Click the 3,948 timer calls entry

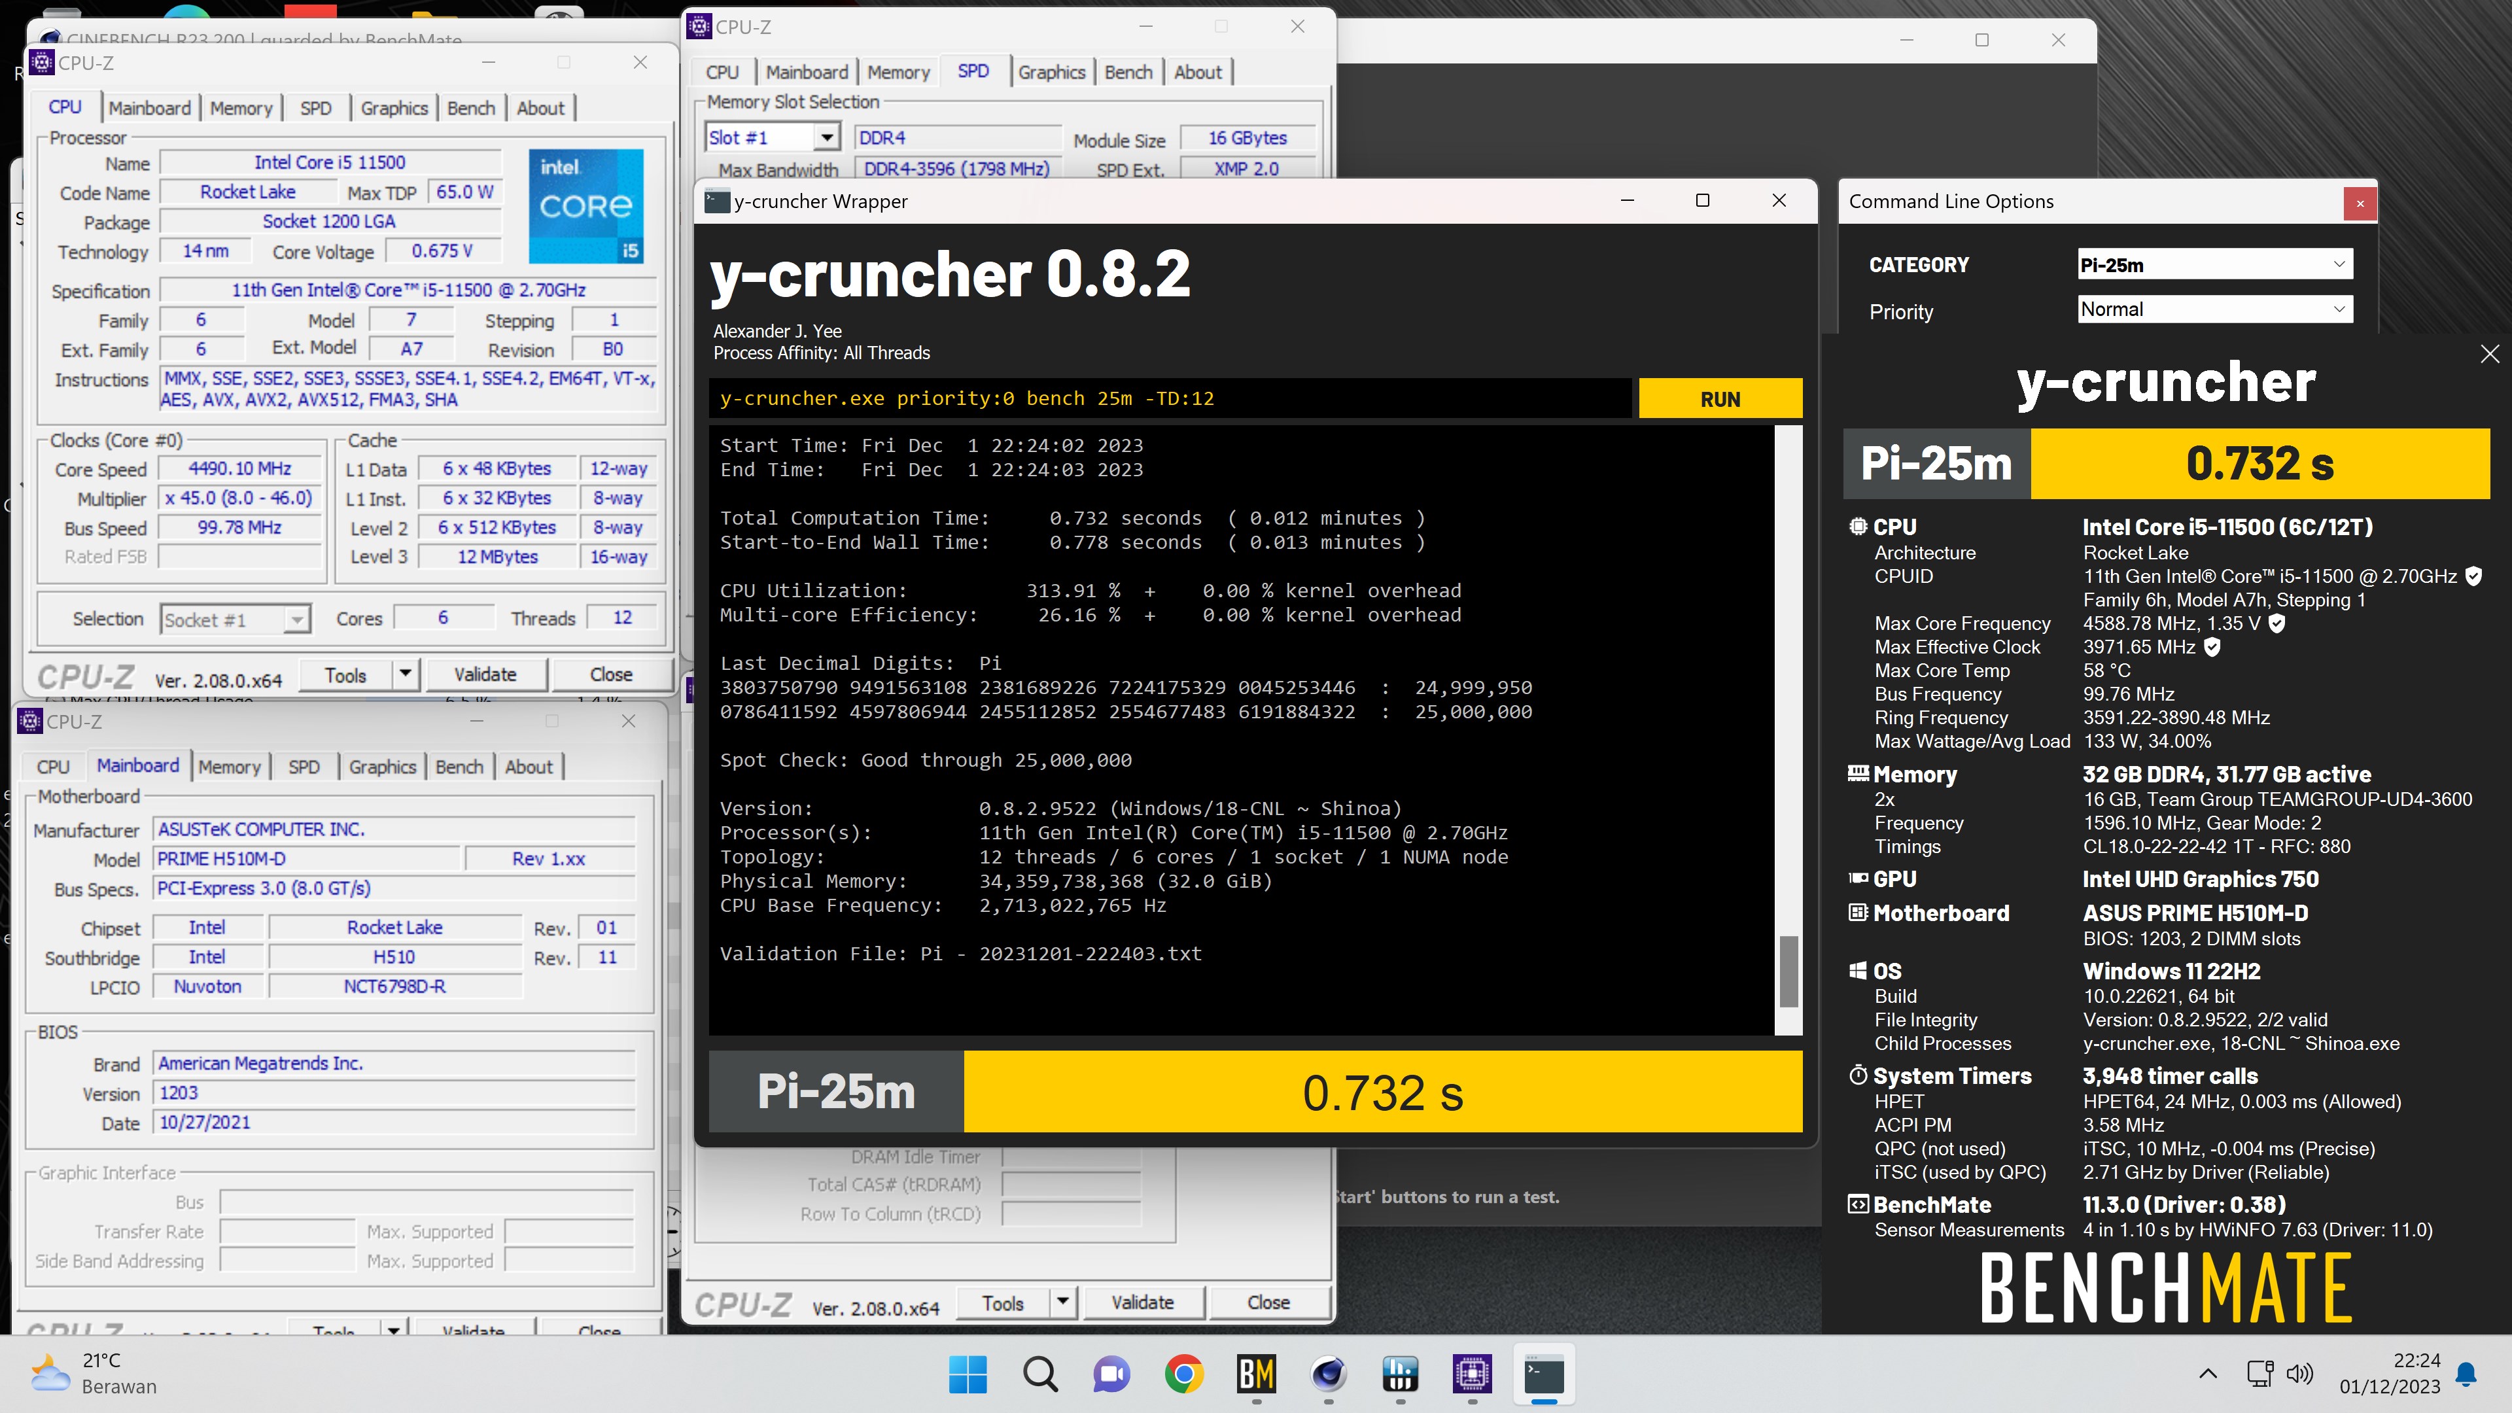(2170, 1075)
